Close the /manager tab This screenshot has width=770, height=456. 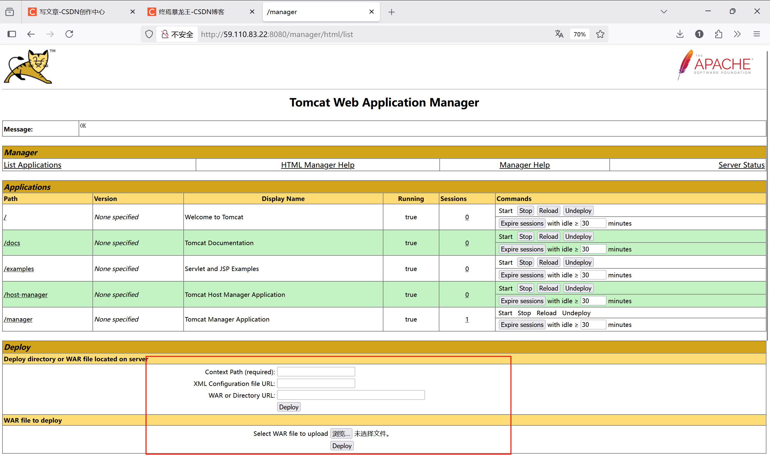(x=371, y=12)
